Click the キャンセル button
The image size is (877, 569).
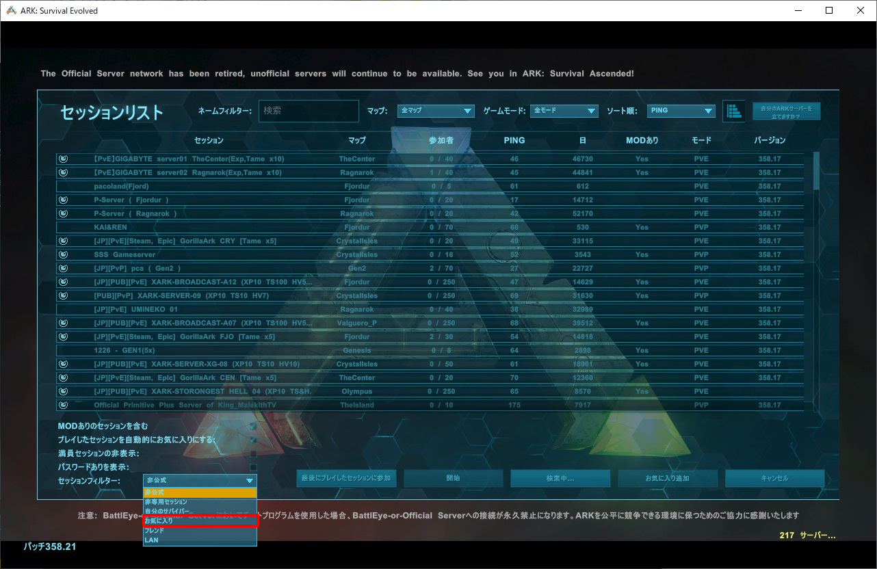(774, 478)
